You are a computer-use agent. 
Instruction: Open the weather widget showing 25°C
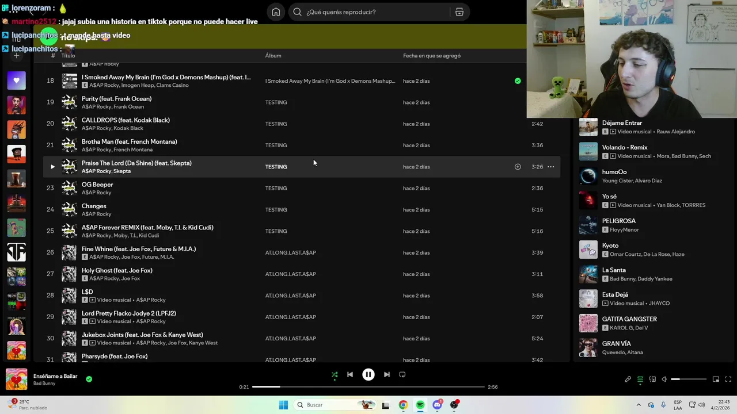28,405
